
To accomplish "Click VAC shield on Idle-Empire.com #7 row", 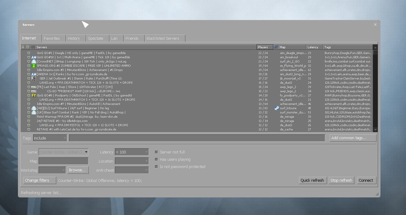I will (29, 104).
